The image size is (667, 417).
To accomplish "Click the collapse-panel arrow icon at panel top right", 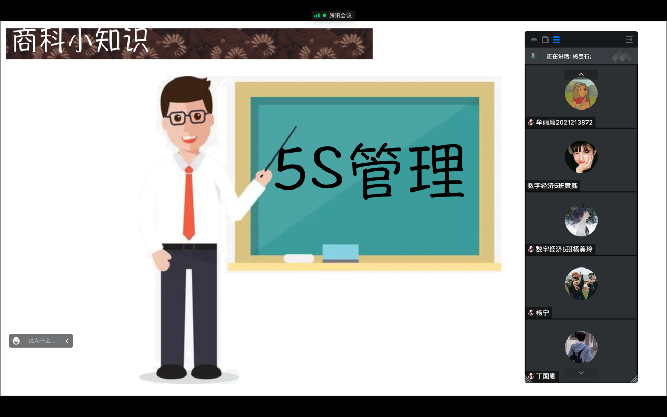I will coord(629,39).
